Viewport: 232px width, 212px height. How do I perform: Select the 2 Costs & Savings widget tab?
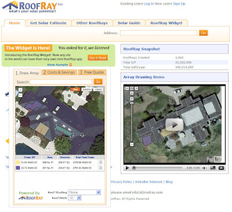[59, 72]
